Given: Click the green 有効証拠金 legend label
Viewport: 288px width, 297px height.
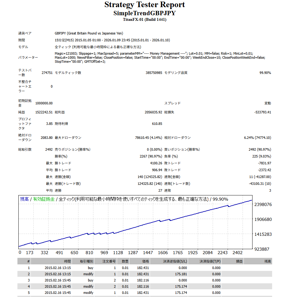Looking at the screenshot, I should (44, 199).
